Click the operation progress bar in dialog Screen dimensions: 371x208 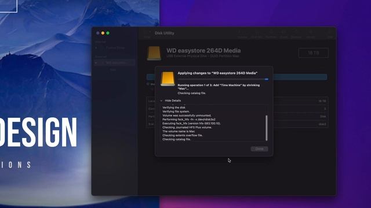(223, 80)
